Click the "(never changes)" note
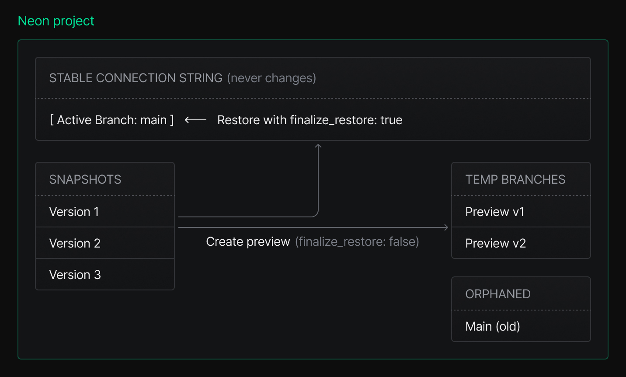Viewport: 626px width, 377px height. pyautogui.click(x=271, y=78)
